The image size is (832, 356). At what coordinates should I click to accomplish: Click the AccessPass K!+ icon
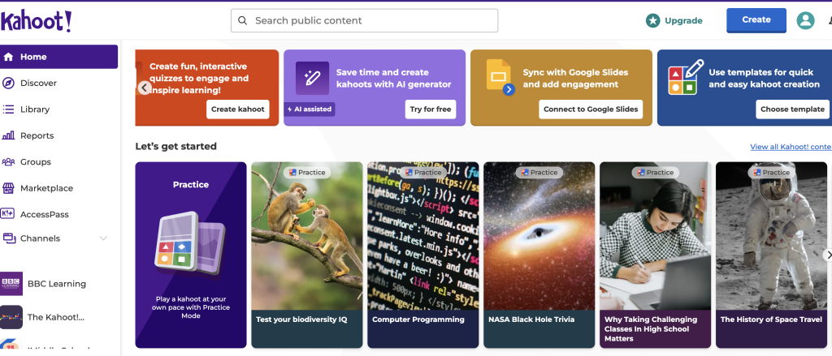(x=9, y=214)
